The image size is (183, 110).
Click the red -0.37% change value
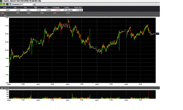tap(58, 10)
